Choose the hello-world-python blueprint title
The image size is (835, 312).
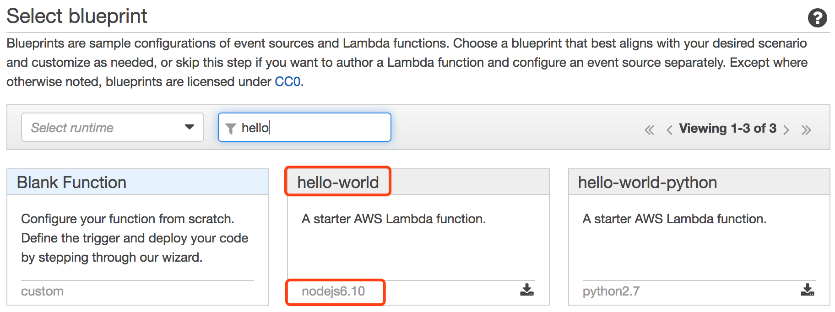tap(647, 183)
